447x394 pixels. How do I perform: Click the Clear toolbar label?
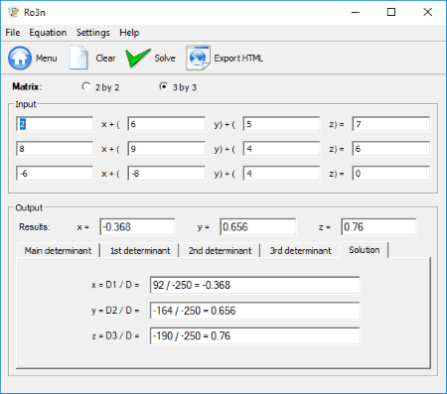(105, 59)
